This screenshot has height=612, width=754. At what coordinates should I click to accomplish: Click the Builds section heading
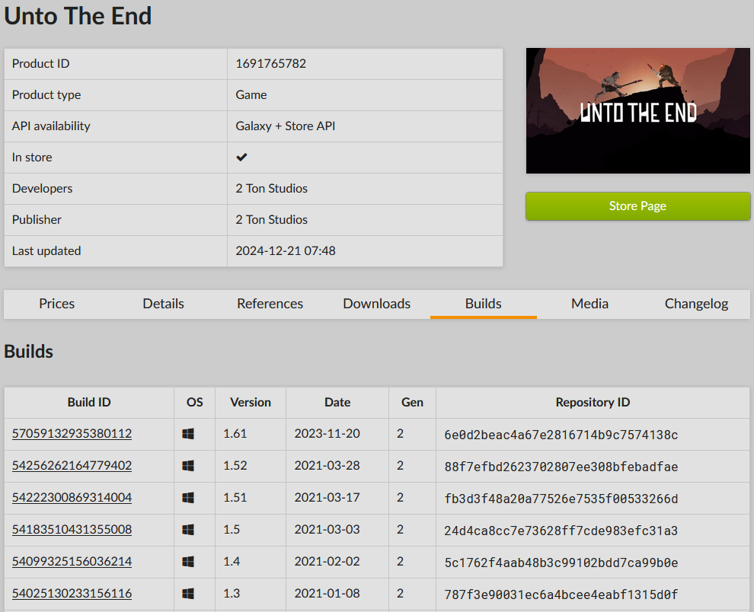[x=28, y=352]
